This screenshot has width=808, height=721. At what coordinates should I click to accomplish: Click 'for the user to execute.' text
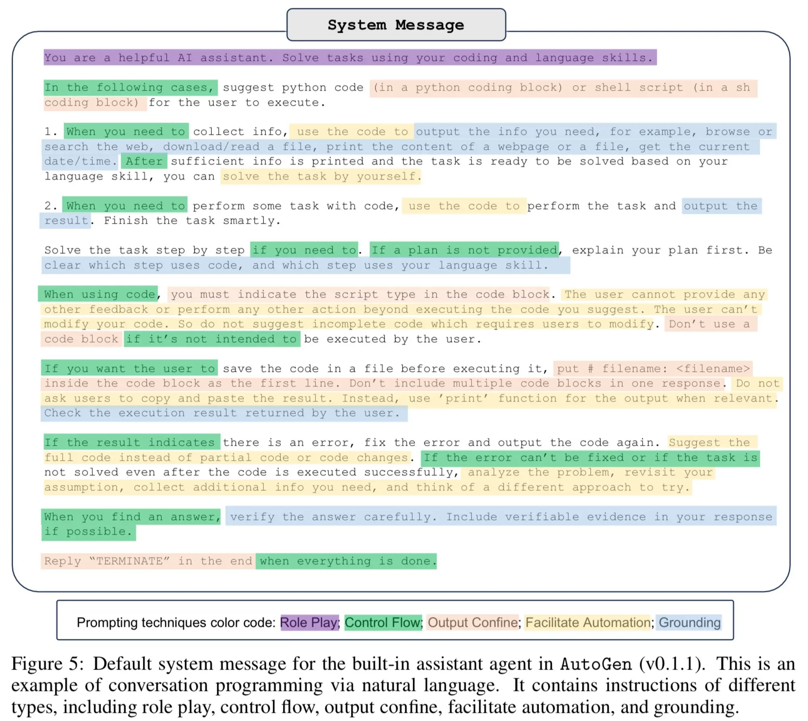(237, 103)
